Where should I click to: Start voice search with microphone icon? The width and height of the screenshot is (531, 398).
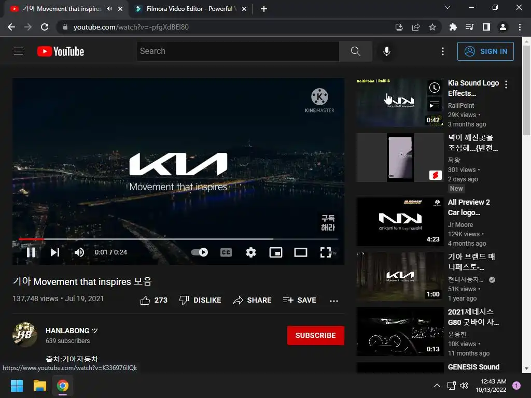click(387, 51)
